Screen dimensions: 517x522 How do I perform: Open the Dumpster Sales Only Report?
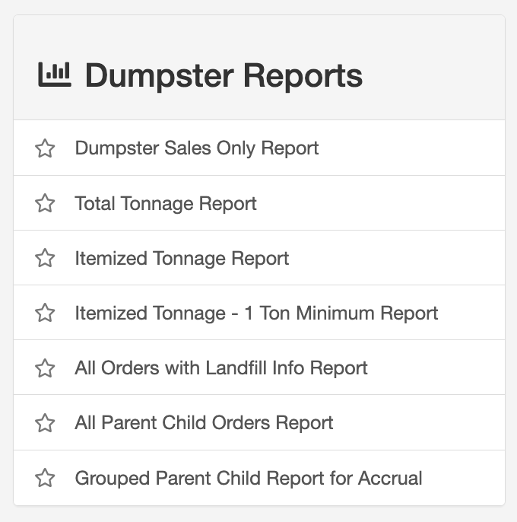click(x=196, y=148)
